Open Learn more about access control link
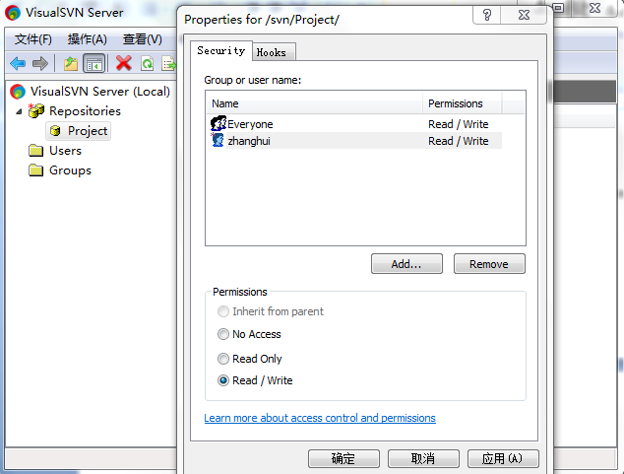Image resolution: width=624 pixels, height=474 pixels. click(x=320, y=418)
